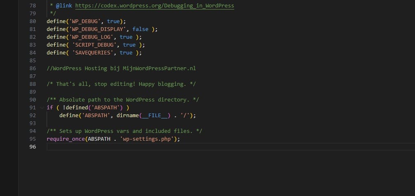Click the 'SAVEQUERIES' string
Screen dimensions: 415x196
coord(95,53)
